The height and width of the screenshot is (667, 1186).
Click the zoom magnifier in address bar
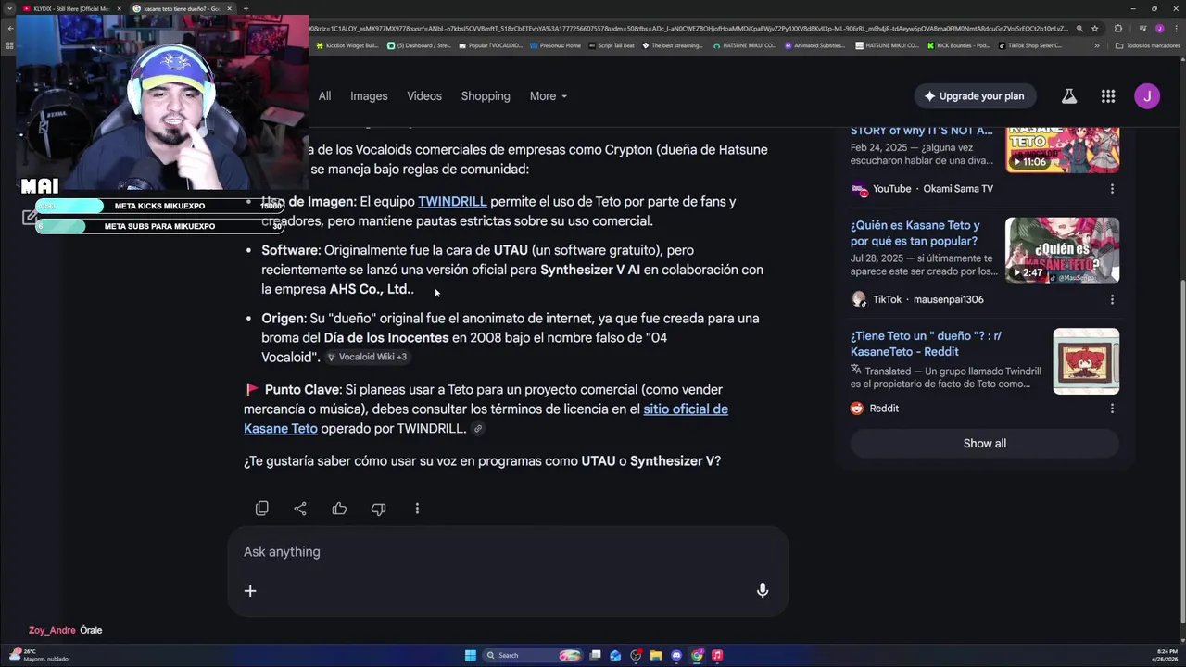[1079, 29]
